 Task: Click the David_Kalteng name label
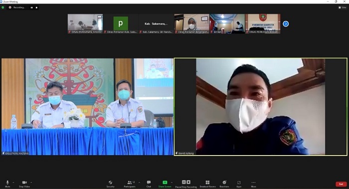[x=186, y=153]
